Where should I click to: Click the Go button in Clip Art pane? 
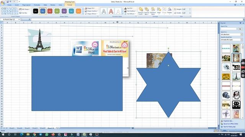point(240,29)
